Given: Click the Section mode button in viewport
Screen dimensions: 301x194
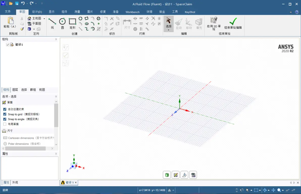Looking at the screenshot, I should pyautogui.click(x=184, y=175).
